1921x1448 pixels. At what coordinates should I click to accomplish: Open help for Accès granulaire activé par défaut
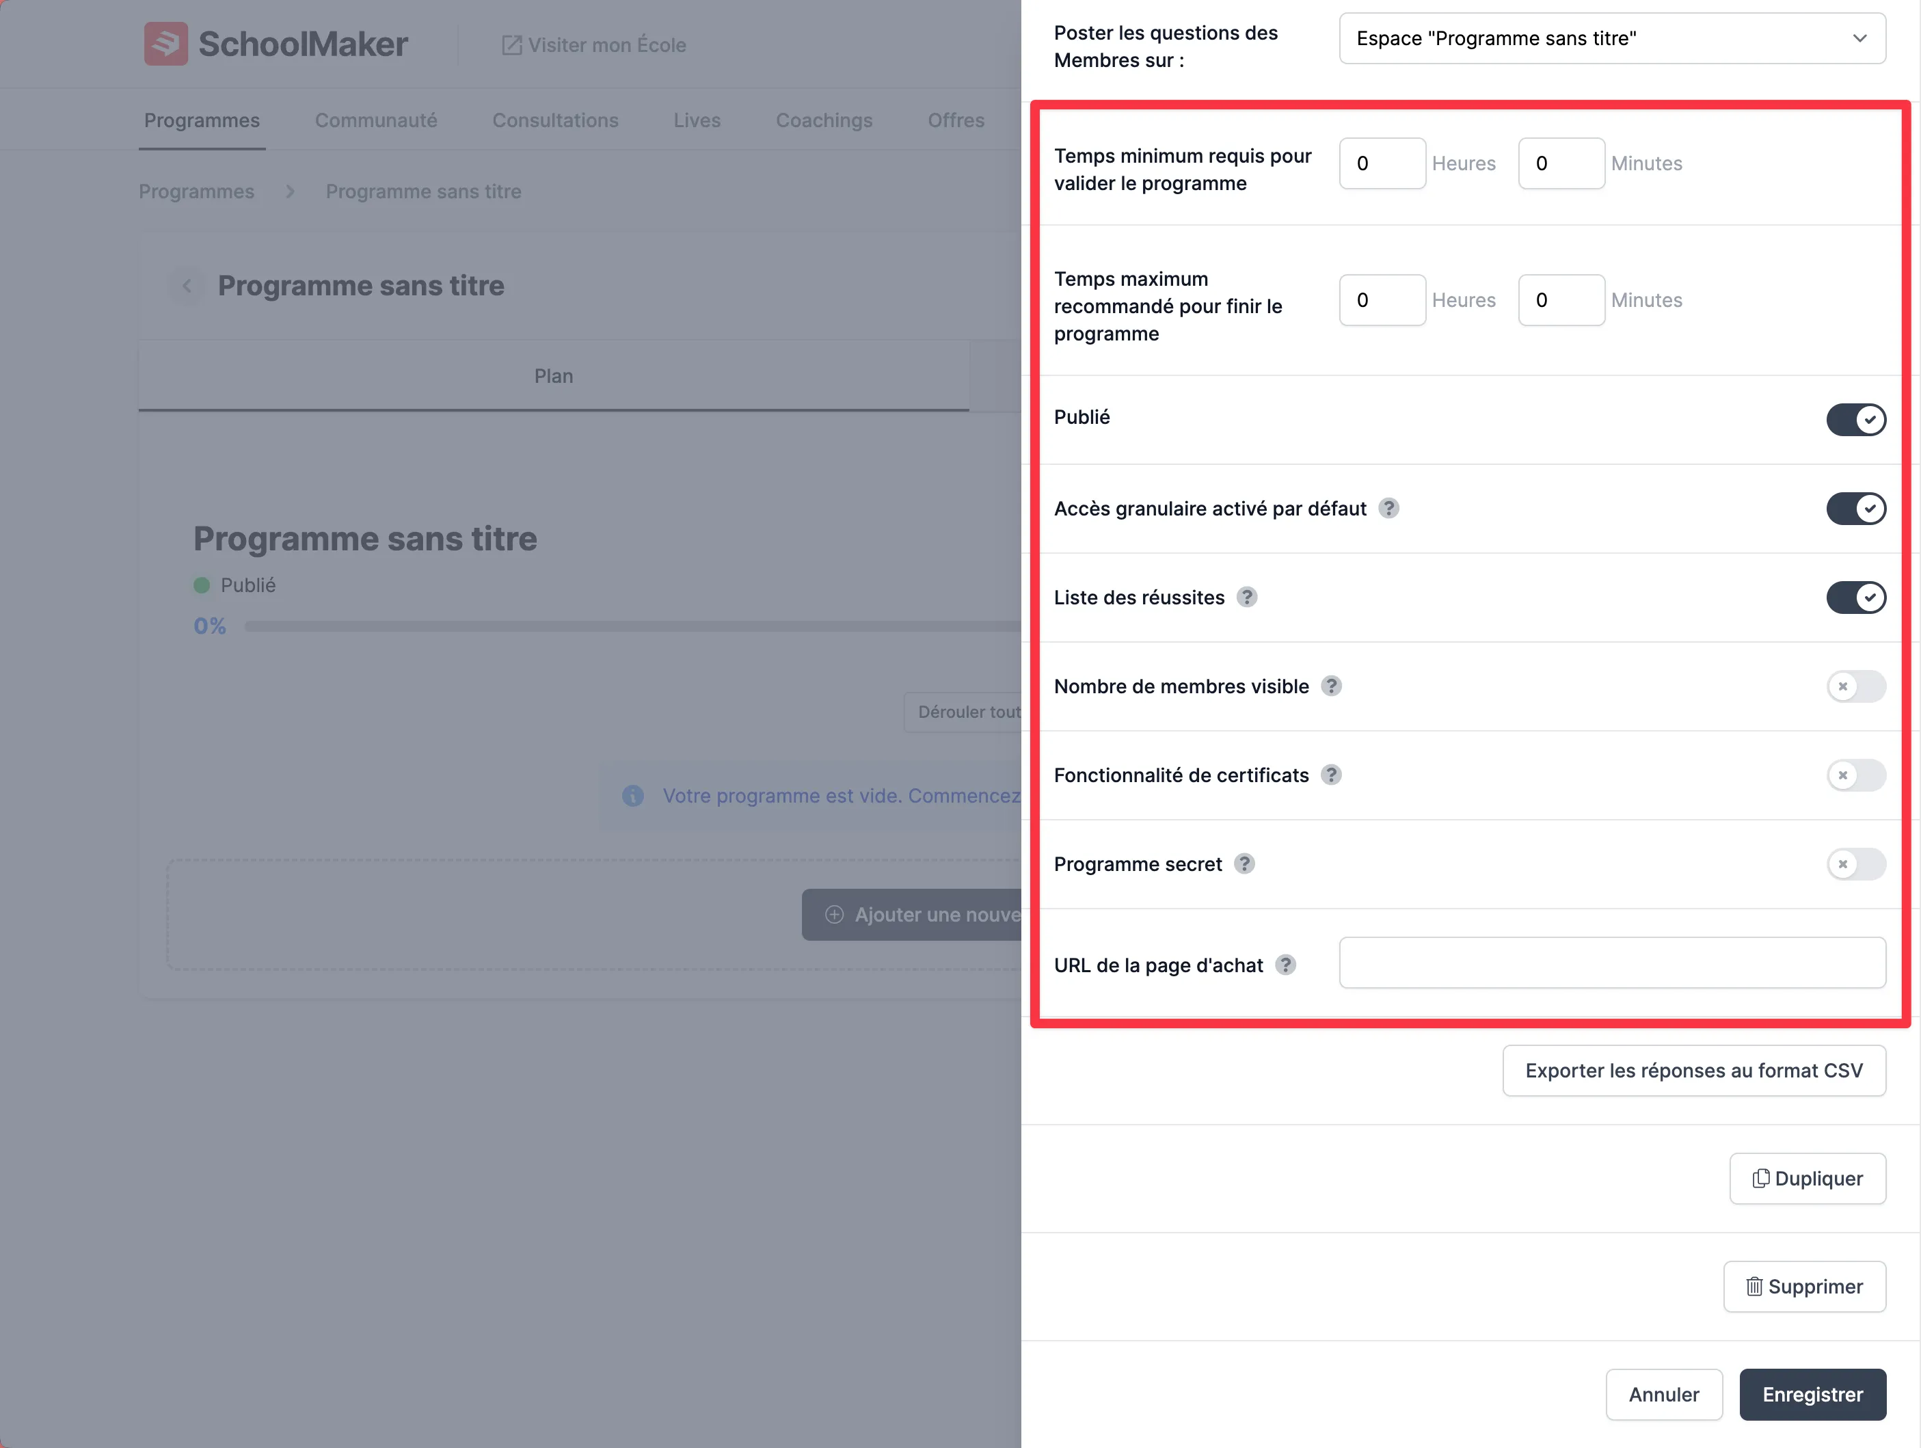tap(1388, 508)
